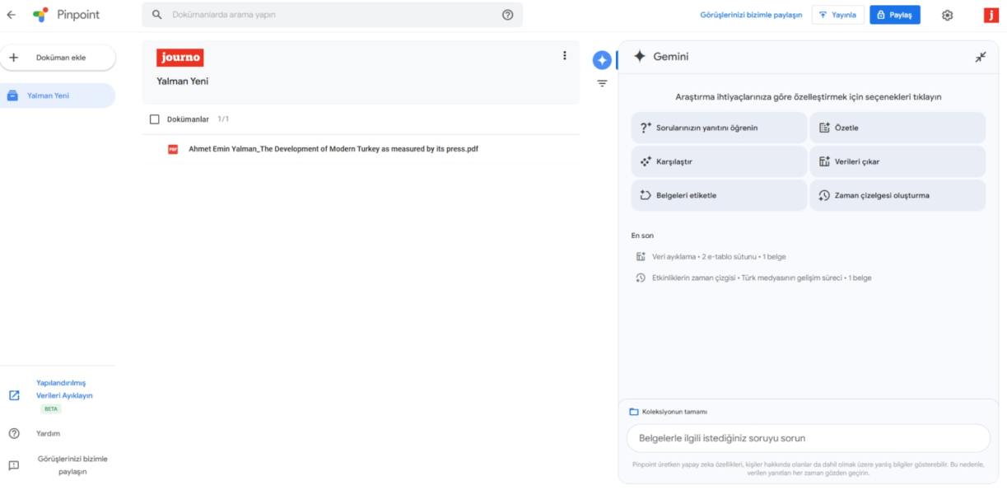This screenshot has height=490, width=1007.
Task: Open Yapılandırılmış Verileri Ayıklayın beta feature
Action: pos(63,390)
